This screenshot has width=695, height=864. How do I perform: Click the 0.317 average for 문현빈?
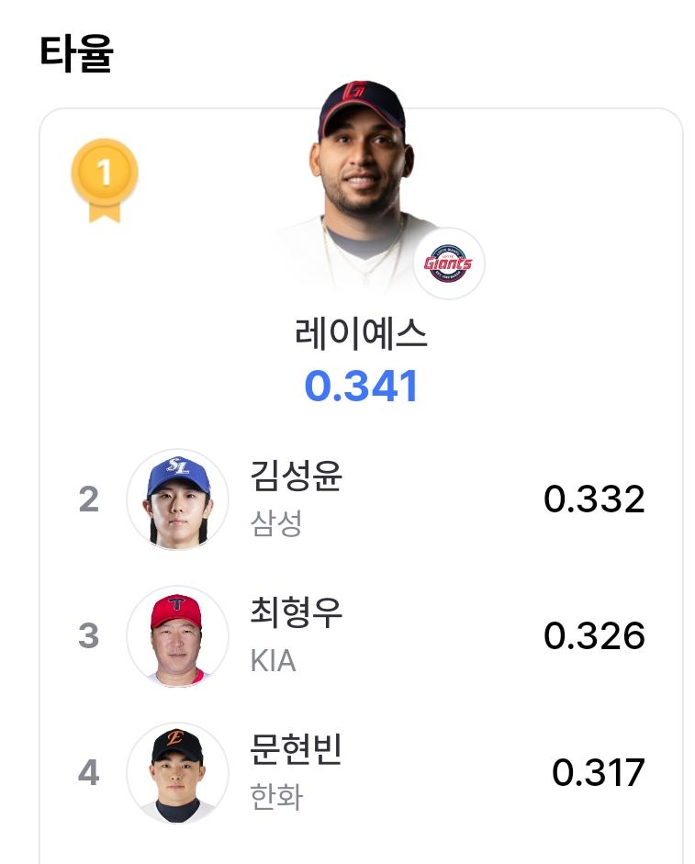click(598, 772)
